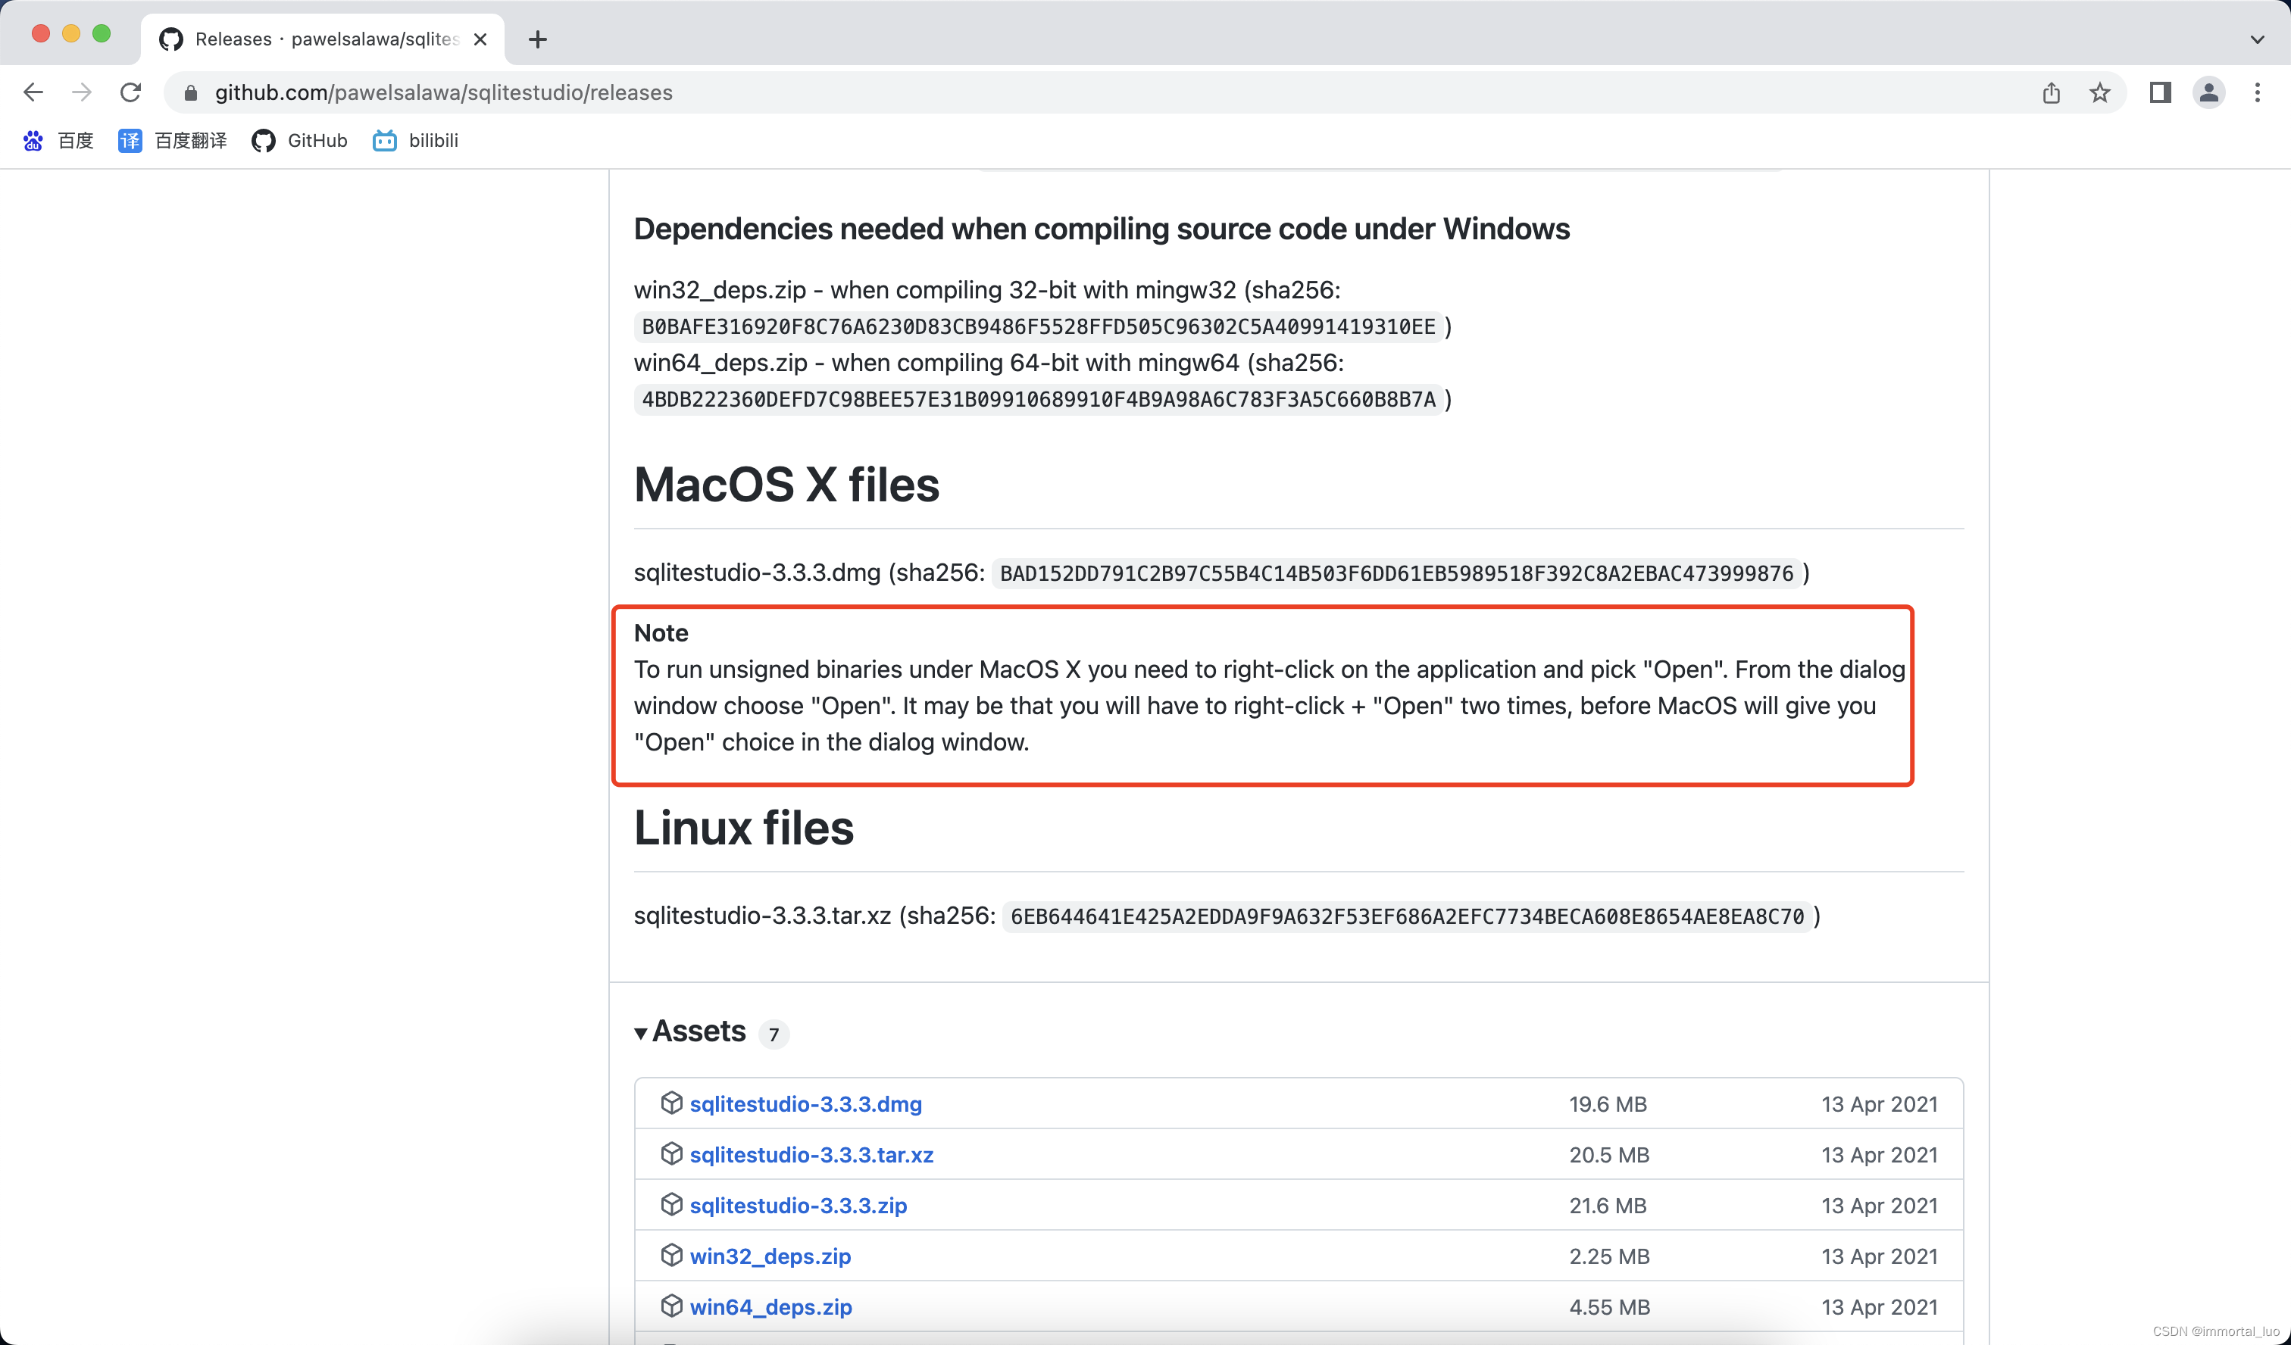Open the browser side panel icon

point(2160,92)
